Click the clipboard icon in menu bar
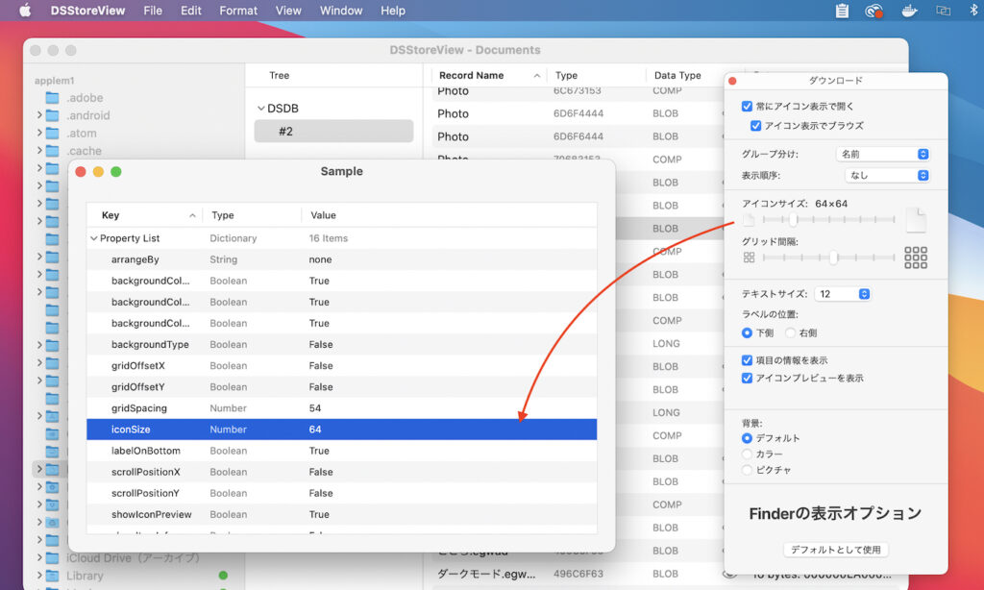This screenshot has width=984, height=590. pos(842,11)
